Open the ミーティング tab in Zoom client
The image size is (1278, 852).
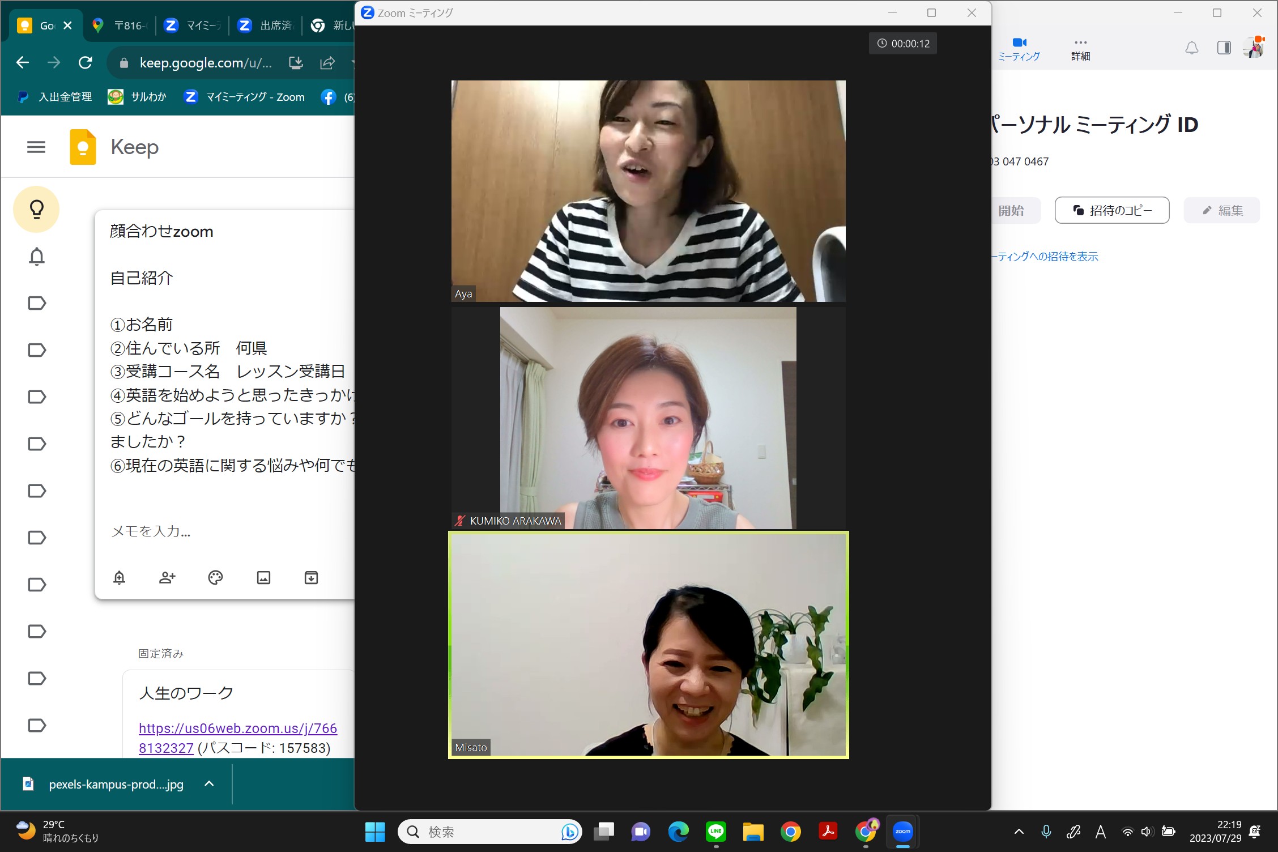point(1019,49)
